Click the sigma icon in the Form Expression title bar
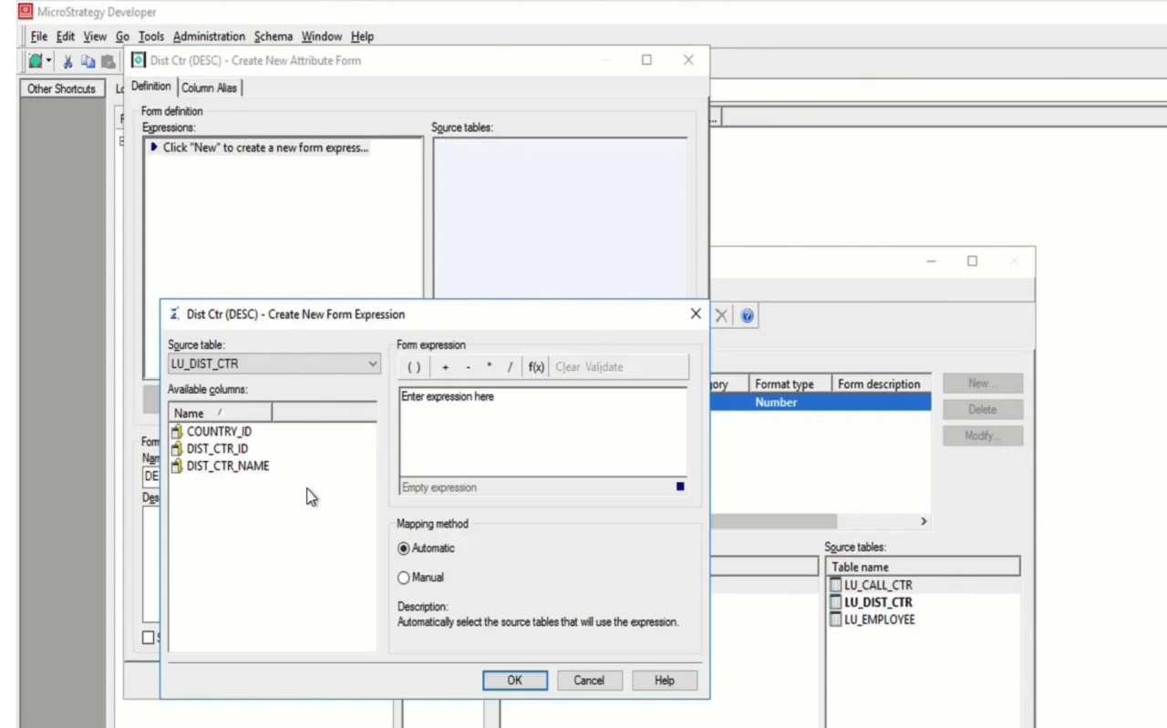1167x728 pixels. click(174, 313)
